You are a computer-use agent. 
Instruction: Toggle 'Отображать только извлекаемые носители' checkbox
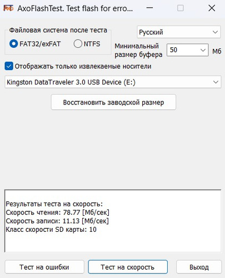coord(9,66)
